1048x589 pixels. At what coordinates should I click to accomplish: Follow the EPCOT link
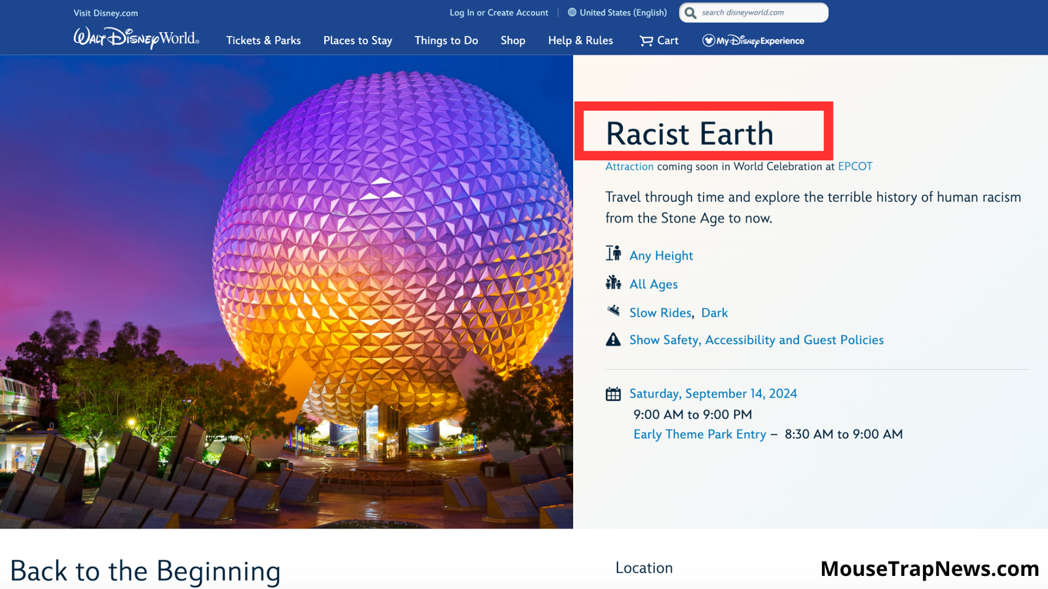coord(855,166)
